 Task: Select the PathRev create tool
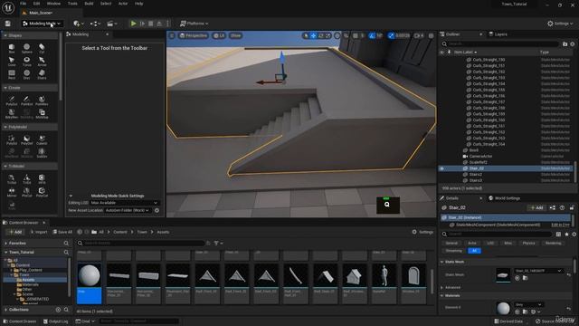[42, 101]
